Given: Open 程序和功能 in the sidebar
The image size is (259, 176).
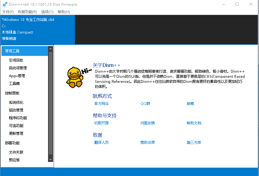Looking at the screenshot, I should (x=18, y=118).
